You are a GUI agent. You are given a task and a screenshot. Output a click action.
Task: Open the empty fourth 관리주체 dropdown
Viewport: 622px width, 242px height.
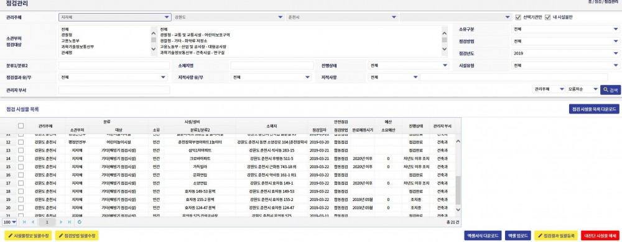coord(455,17)
